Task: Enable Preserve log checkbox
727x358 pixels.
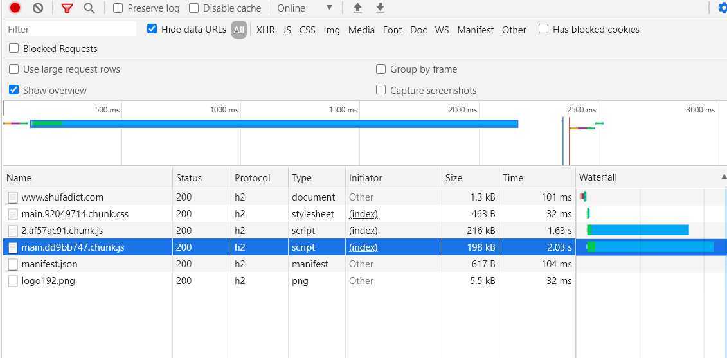Action: coord(118,8)
